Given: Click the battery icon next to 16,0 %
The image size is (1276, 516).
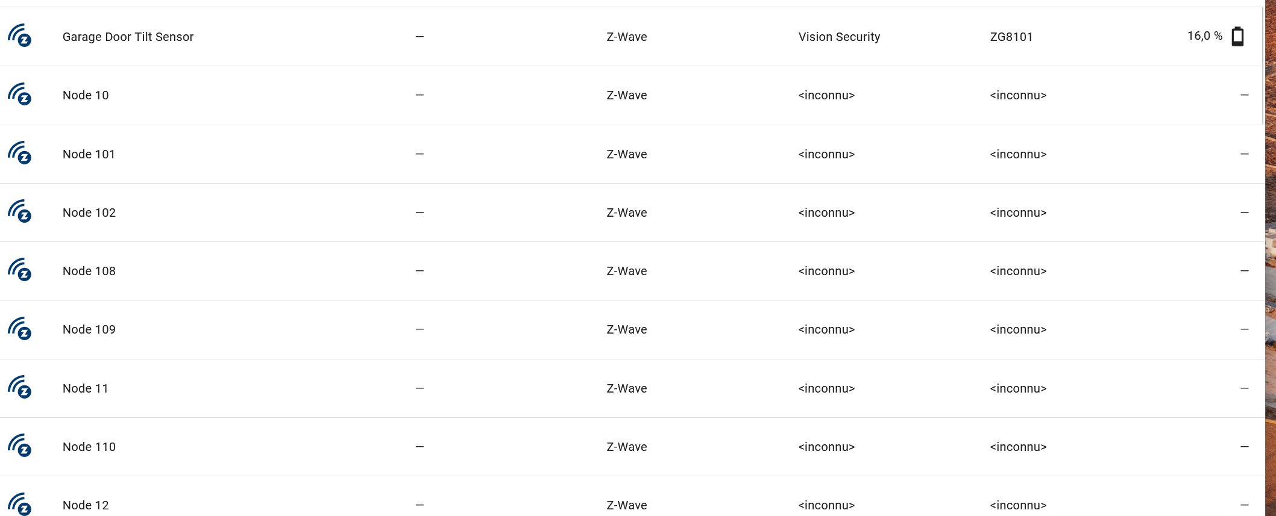Looking at the screenshot, I should [x=1237, y=36].
